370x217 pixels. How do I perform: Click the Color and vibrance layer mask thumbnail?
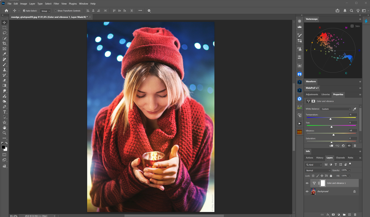[323, 183]
